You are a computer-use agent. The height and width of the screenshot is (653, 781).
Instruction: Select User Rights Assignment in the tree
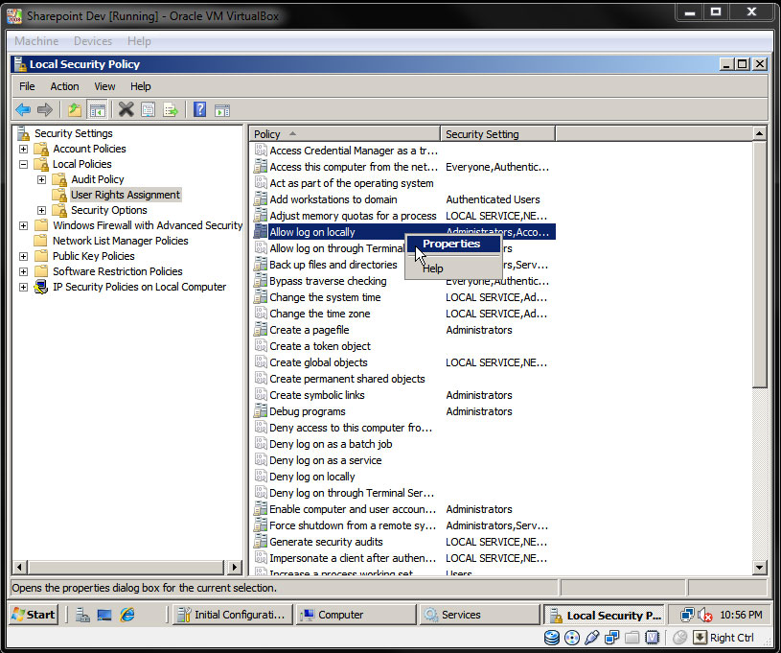pyautogui.click(x=126, y=195)
